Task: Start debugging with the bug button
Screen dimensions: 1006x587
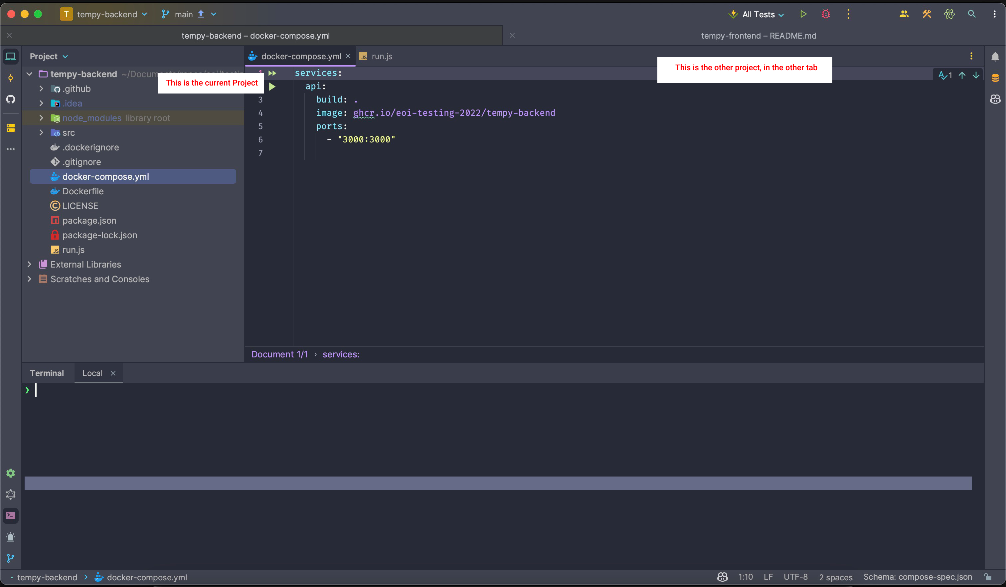Action: tap(825, 14)
